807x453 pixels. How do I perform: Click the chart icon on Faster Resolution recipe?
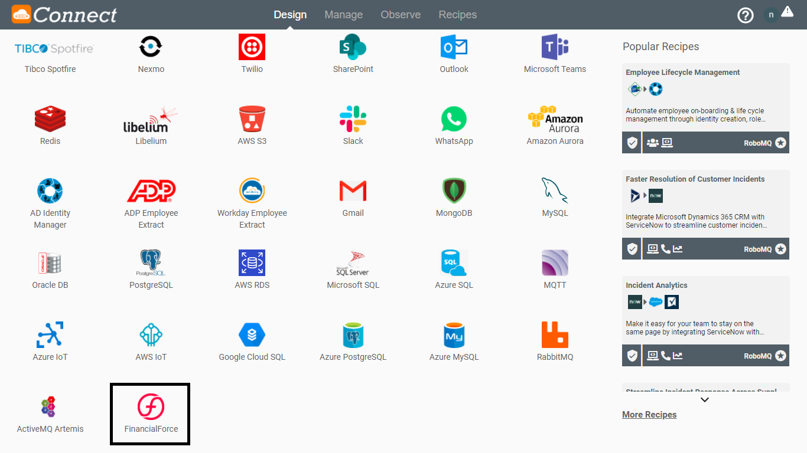pyautogui.click(x=678, y=249)
